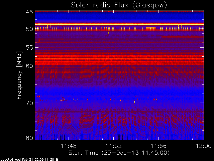
Task: Click the 80 frequency tick label
Action: 29,138
